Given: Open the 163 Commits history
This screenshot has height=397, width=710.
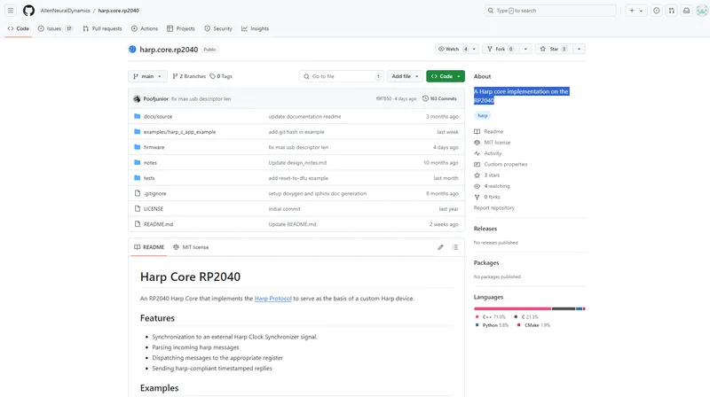Looking at the screenshot, I should [x=439, y=98].
